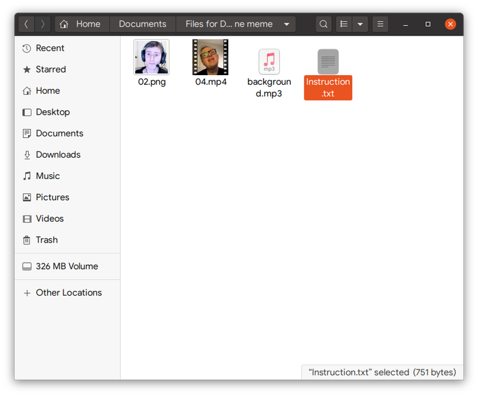Viewport: 478px width, 396px height.
Task: Click the sidebar Home house icon
Action: [x=27, y=91]
